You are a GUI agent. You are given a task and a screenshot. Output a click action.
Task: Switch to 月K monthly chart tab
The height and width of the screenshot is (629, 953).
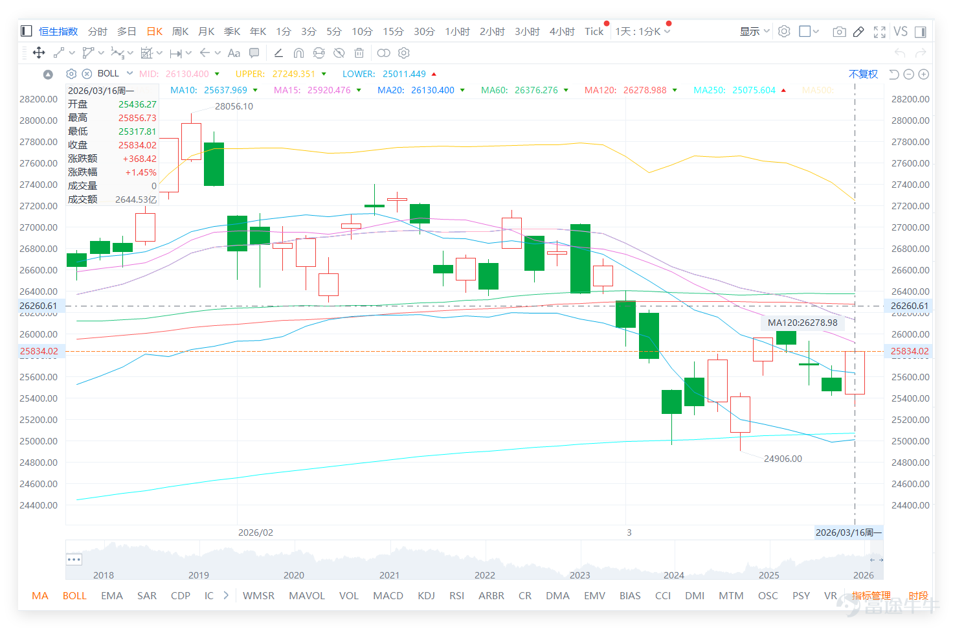tap(206, 31)
